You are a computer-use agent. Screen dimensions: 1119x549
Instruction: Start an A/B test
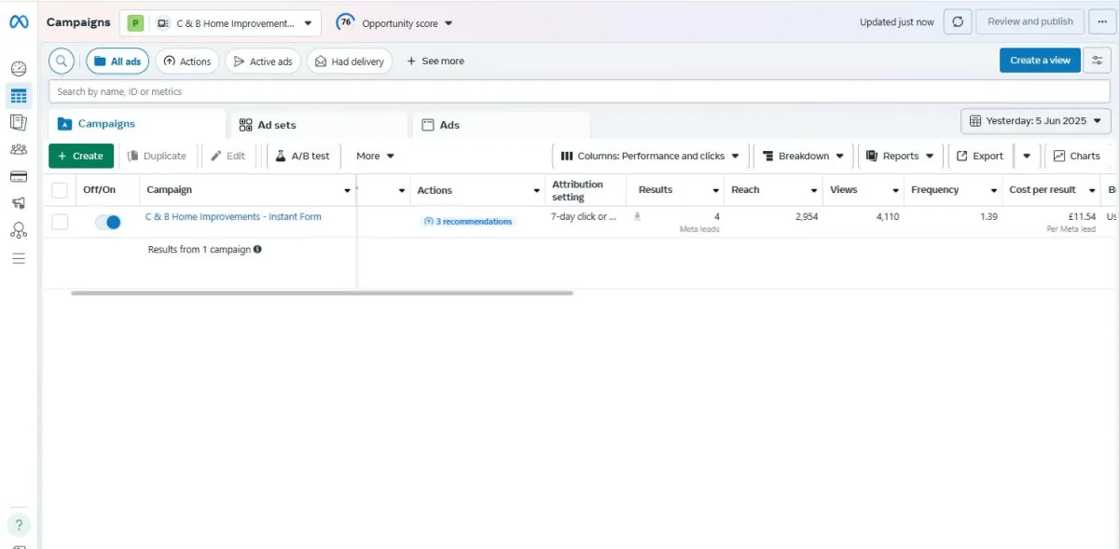(x=302, y=156)
